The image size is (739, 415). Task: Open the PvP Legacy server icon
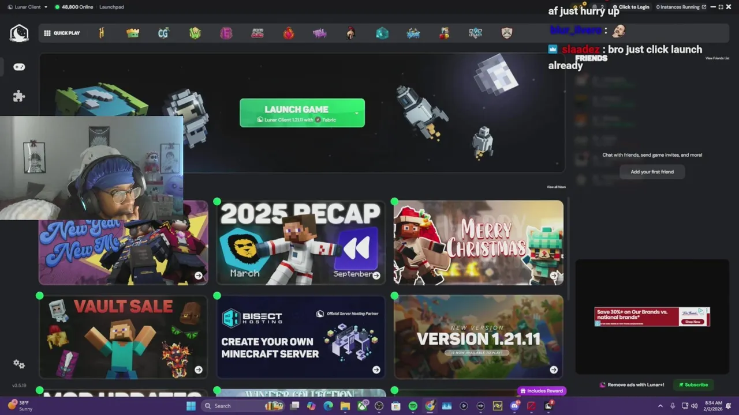pyautogui.click(x=475, y=33)
